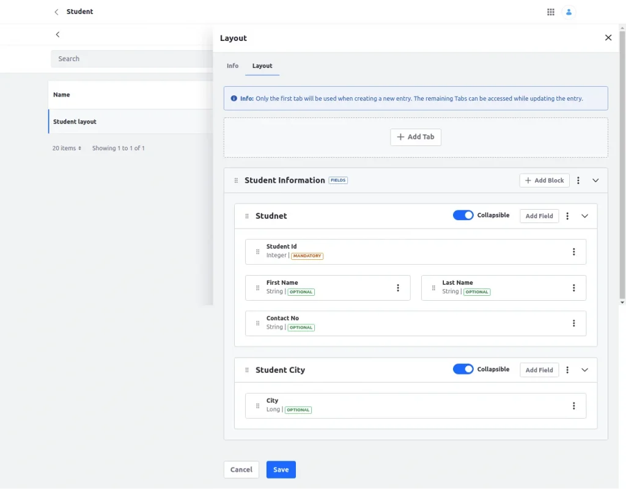Click the Cancel button
The image size is (626, 489).
point(241,469)
